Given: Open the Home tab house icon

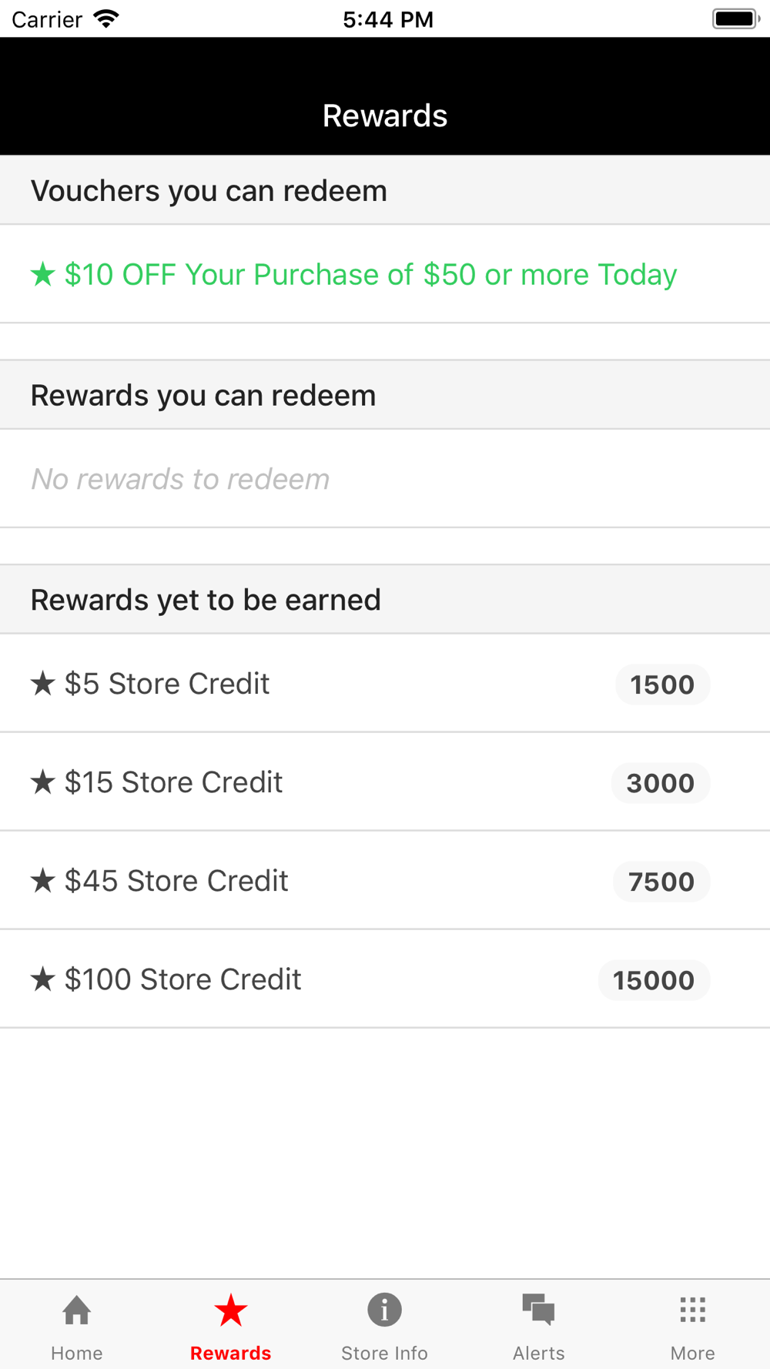Looking at the screenshot, I should pyautogui.click(x=77, y=1309).
